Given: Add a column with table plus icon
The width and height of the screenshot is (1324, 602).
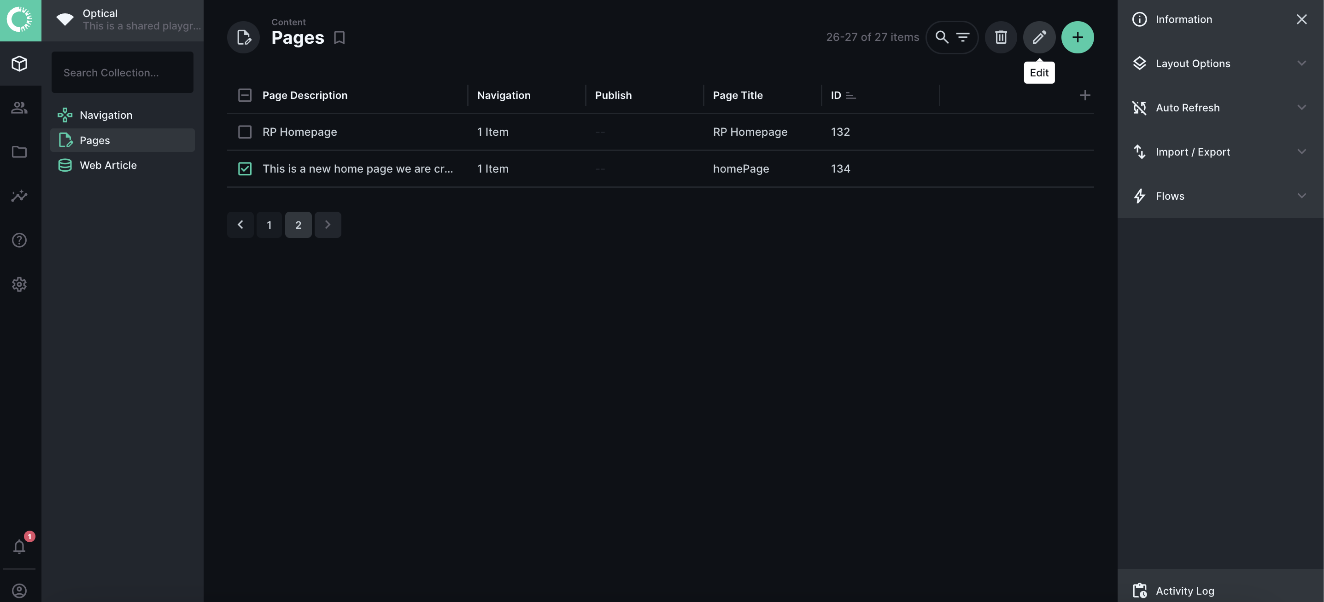Looking at the screenshot, I should (1084, 95).
